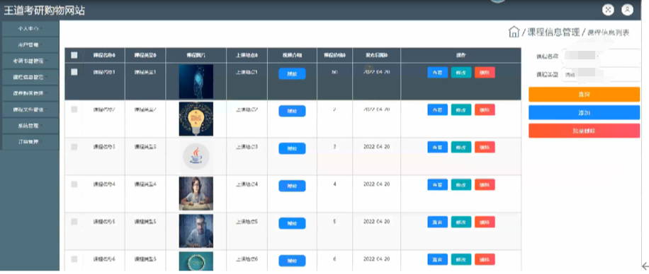This screenshot has height=274, width=649.
Task: Expand the 课程信息管理 sidebar menu
Action: pyautogui.click(x=30, y=77)
